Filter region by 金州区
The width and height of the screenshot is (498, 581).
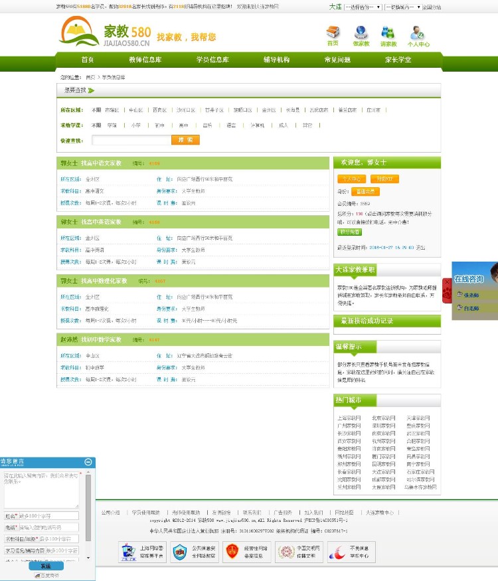(x=269, y=110)
